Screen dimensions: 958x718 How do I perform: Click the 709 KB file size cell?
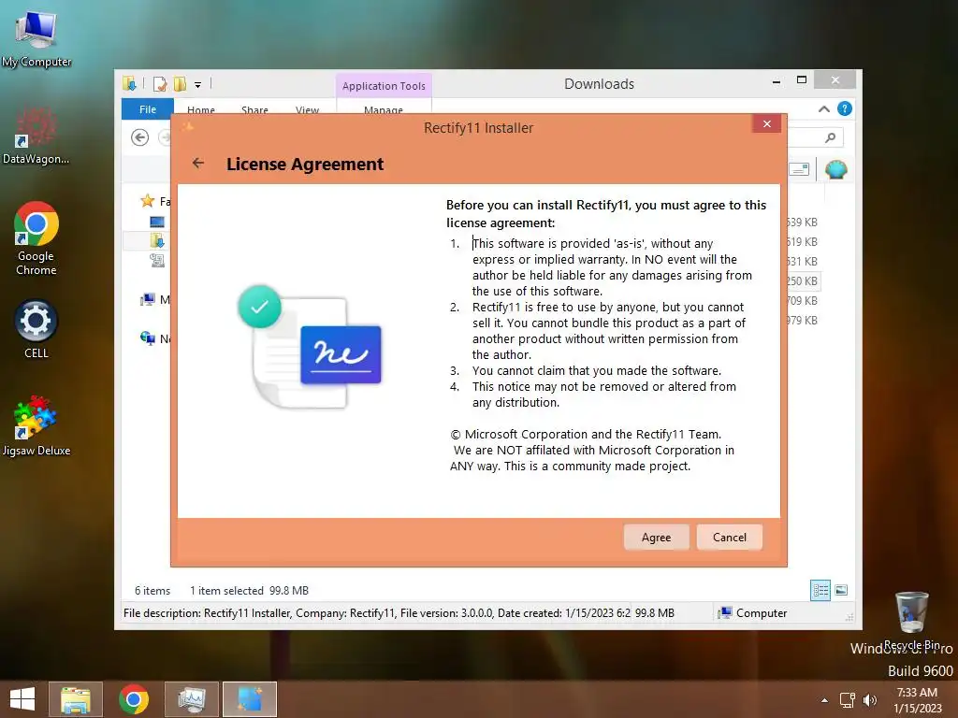coord(803,300)
